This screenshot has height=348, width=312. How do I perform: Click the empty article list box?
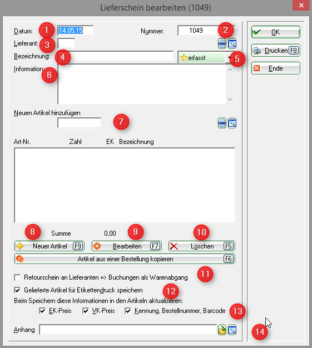tap(125, 185)
